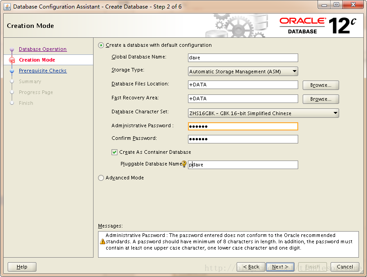367x277 pixels.
Task: Click the Fast Recovery Area field
Action: [x=243, y=99]
